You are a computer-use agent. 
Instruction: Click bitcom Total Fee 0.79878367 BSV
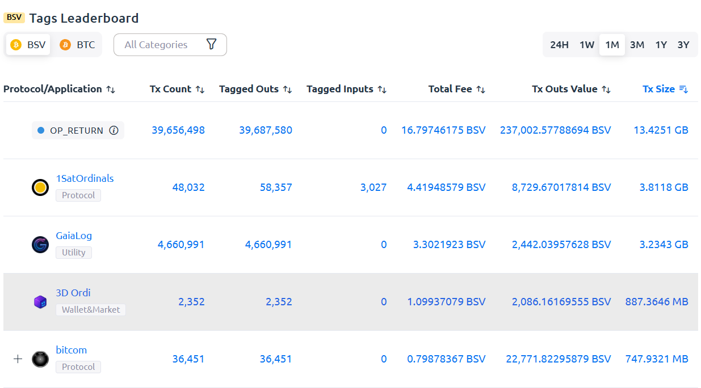pos(446,359)
